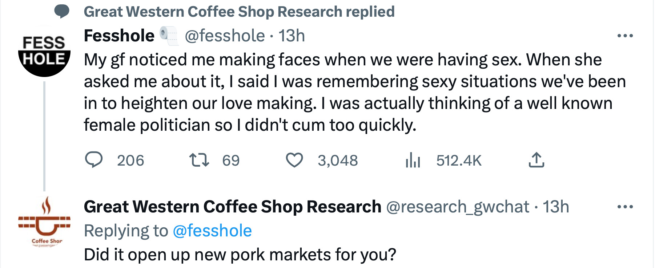655x268 pixels.
Task: Follow the blue @fesshole mention link
Action: [212, 231]
